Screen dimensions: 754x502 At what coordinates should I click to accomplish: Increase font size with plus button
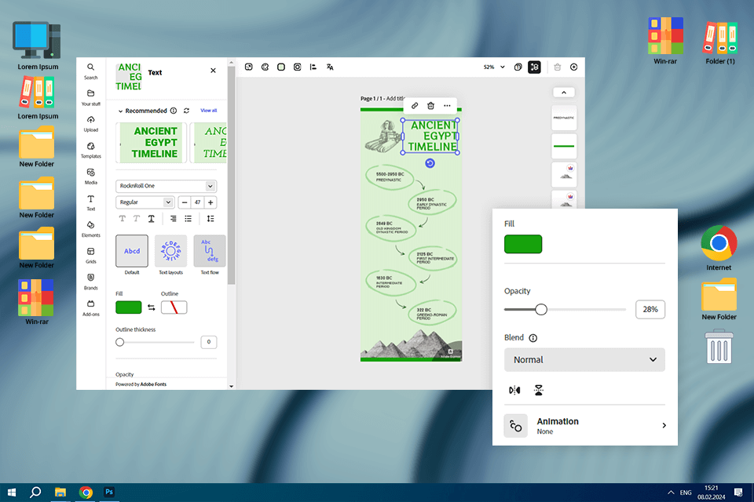[x=210, y=202]
